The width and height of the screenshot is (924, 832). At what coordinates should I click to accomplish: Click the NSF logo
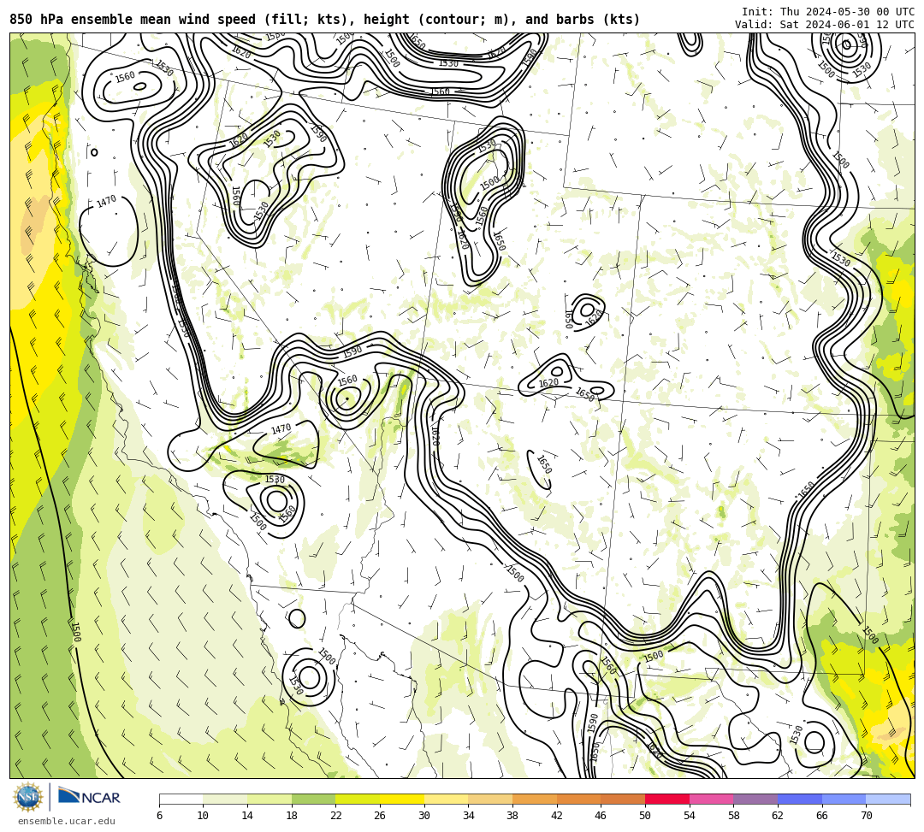(x=27, y=798)
